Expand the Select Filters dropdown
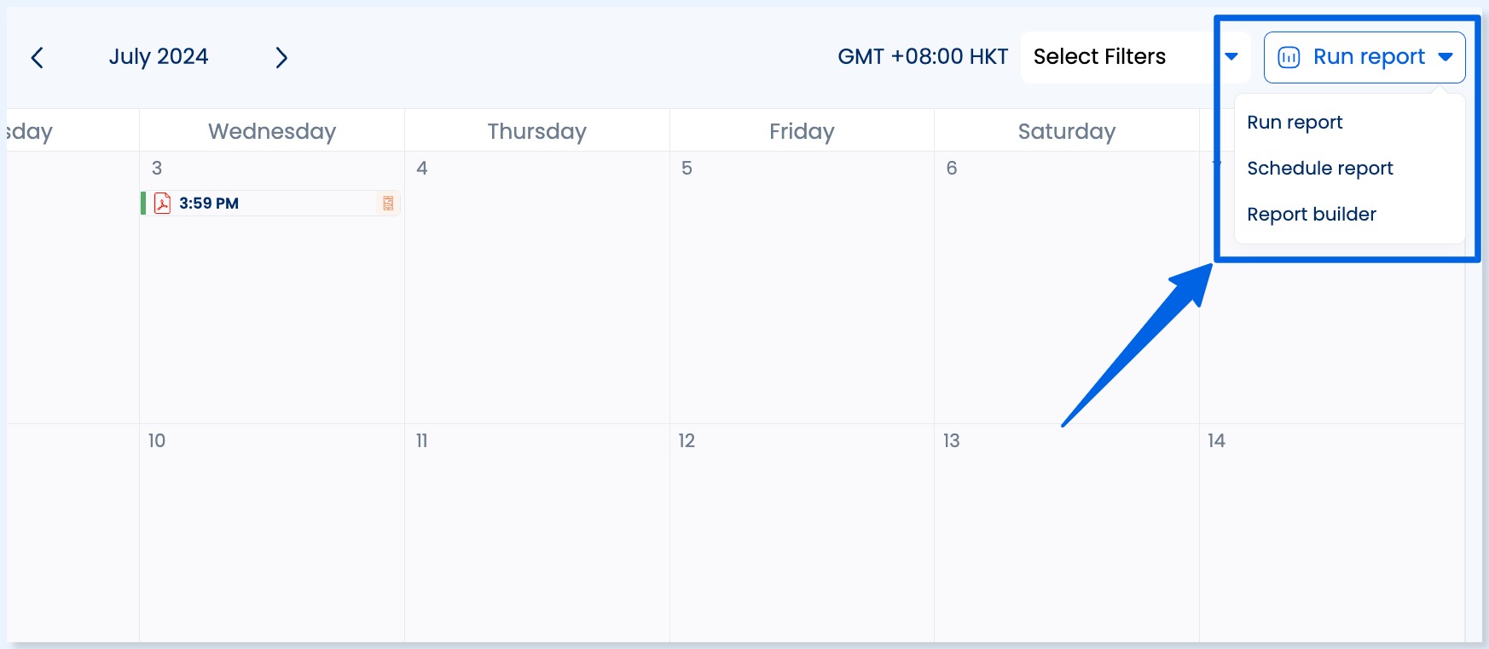Screen dimensions: 1489x649 click(x=1099, y=56)
